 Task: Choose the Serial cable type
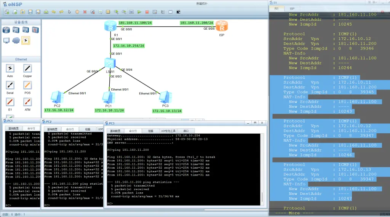pyautogui.click(x=10, y=85)
